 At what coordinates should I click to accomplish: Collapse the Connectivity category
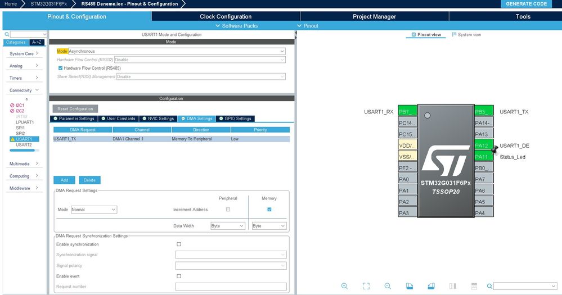click(24, 90)
